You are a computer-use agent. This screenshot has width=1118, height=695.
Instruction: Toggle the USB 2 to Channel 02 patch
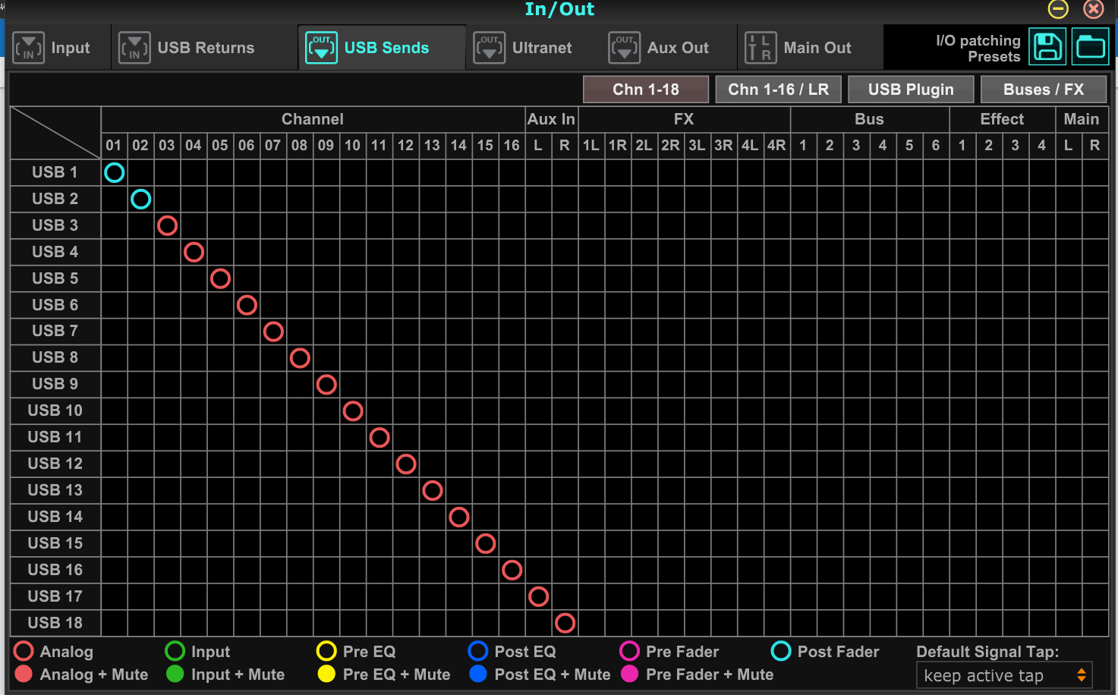tap(141, 200)
